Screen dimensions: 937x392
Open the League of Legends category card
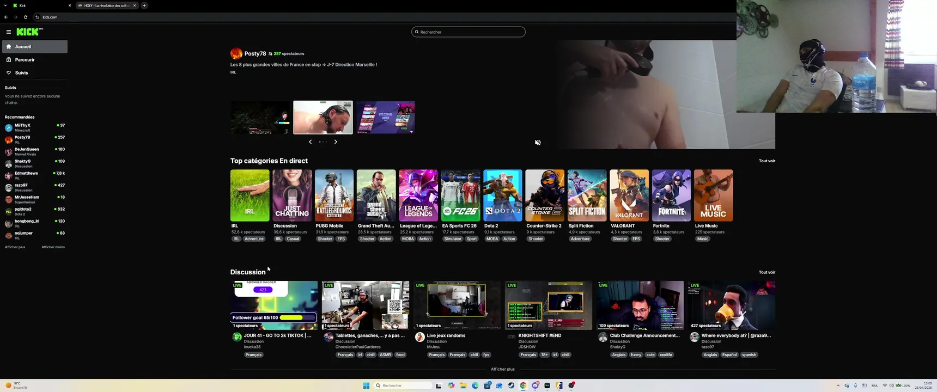click(418, 195)
